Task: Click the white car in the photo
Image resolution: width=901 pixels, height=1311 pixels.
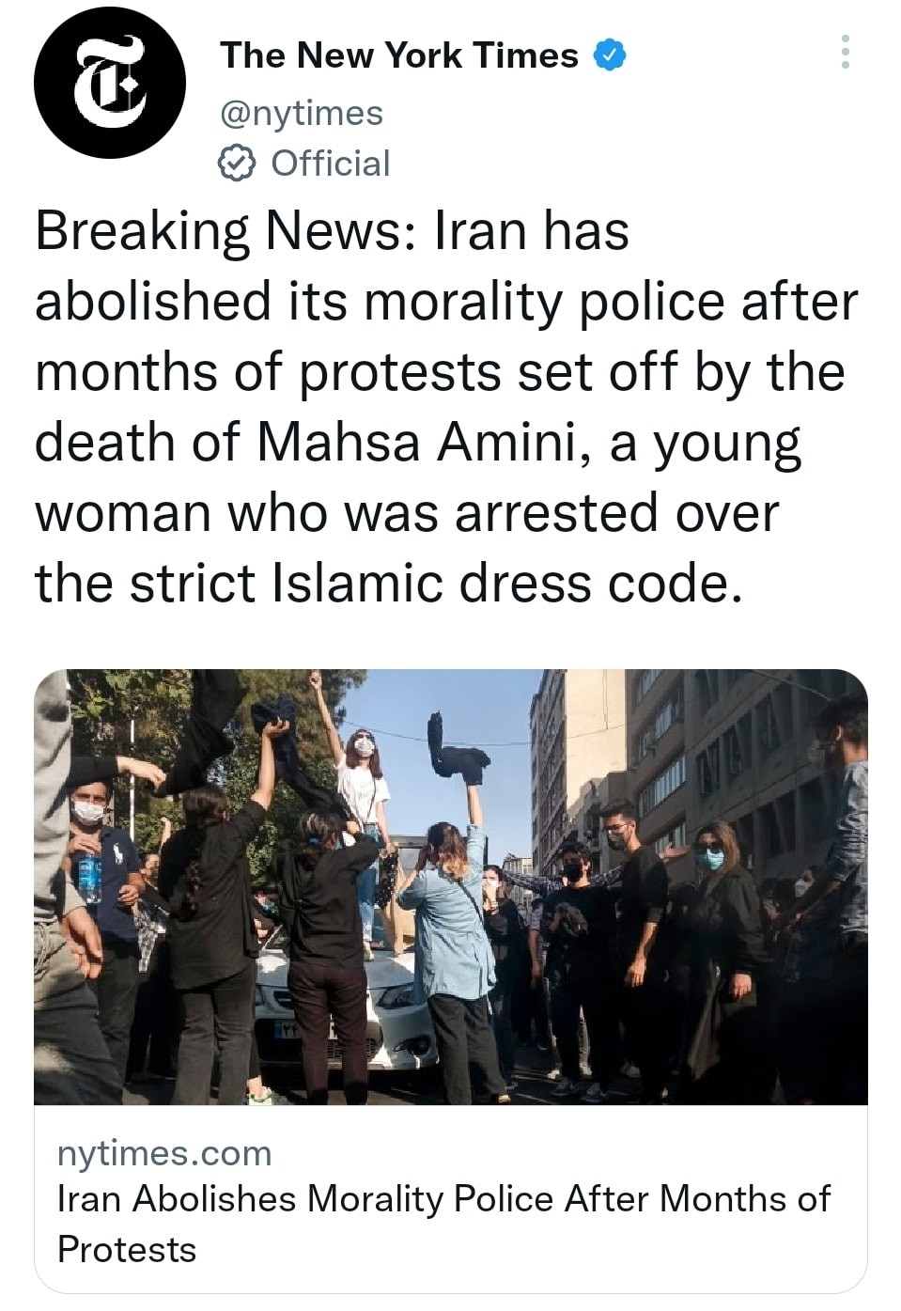Action: (348, 1010)
